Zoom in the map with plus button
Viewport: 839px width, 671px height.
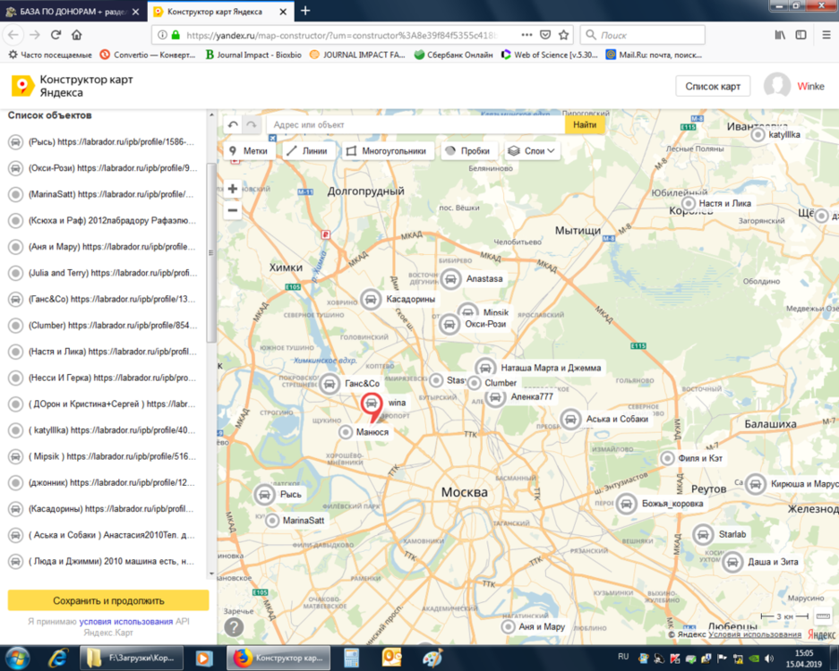[x=233, y=189]
